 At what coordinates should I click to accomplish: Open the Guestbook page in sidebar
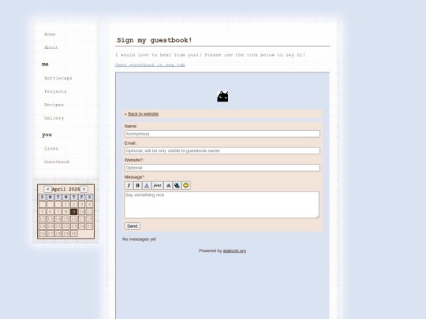[x=57, y=162]
